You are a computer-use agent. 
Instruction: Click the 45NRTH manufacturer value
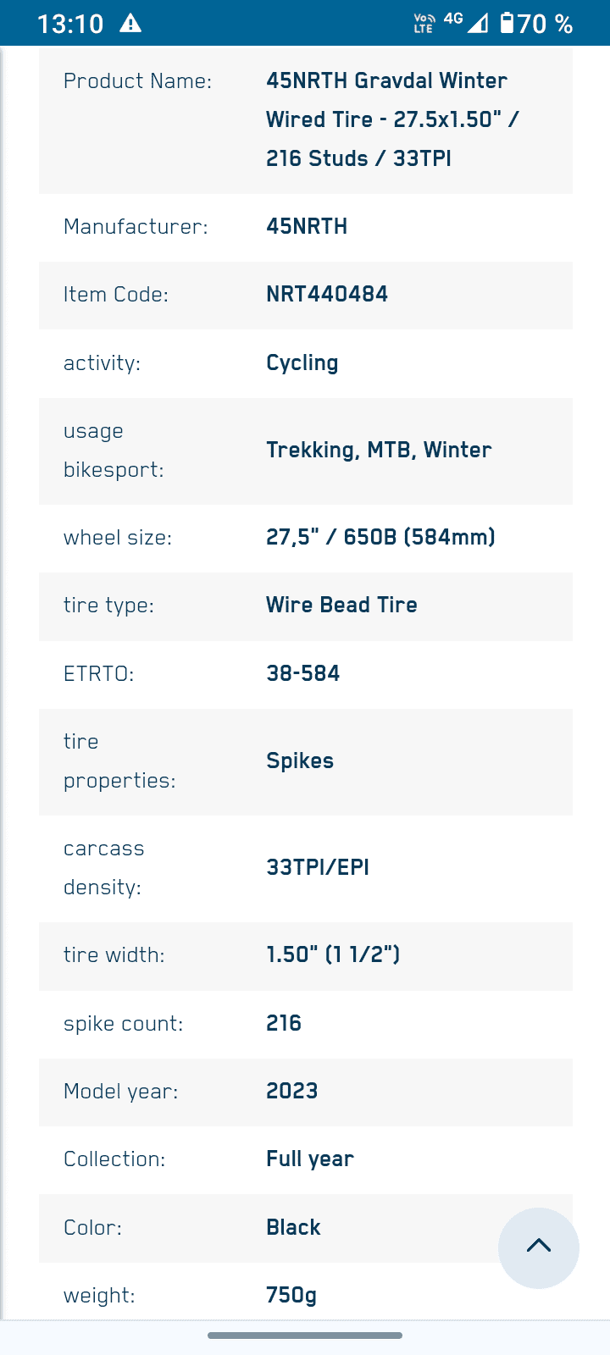[307, 227]
